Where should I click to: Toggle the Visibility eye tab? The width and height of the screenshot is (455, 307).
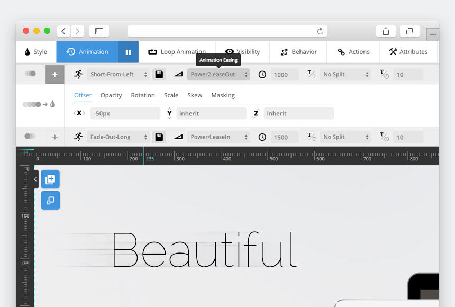pos(243,52)
